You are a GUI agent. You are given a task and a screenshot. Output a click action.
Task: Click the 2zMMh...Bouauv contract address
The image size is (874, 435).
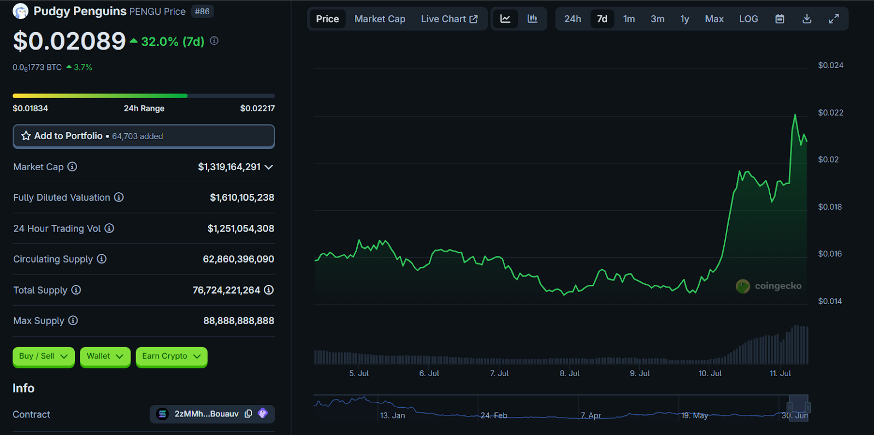pos(206,414)
